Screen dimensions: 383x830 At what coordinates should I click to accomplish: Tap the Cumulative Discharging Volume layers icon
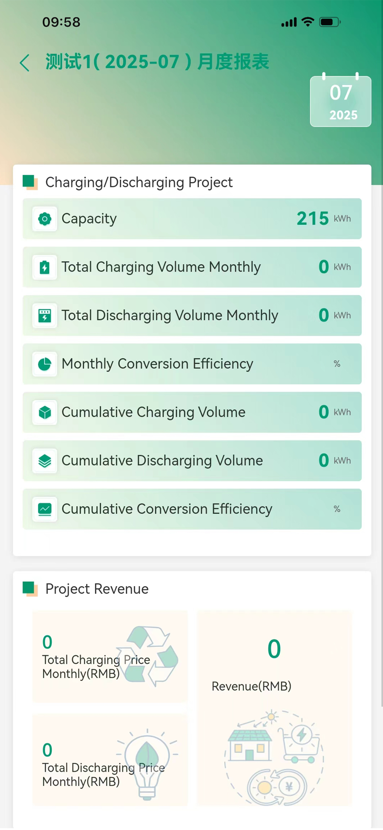45,461
